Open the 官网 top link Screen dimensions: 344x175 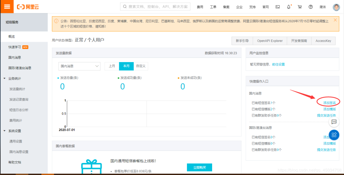click(266, 7)
